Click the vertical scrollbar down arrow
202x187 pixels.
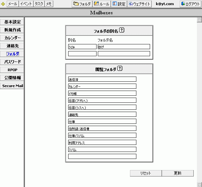(x=199, y=184)
